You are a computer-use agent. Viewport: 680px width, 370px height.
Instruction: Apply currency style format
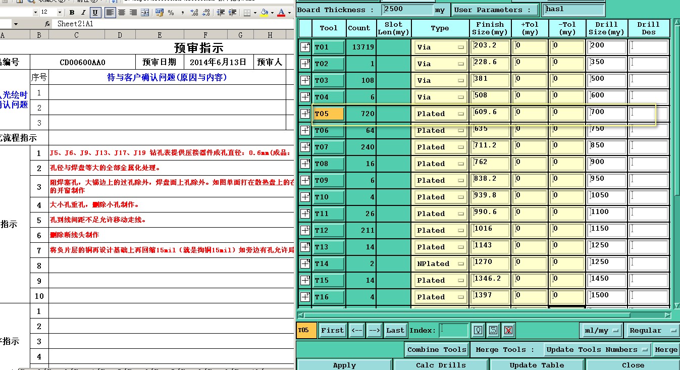(x=160, y=13)
